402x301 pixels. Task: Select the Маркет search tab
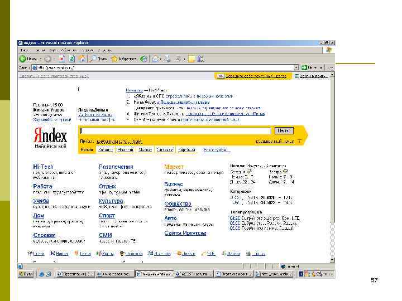click(145, 150)
